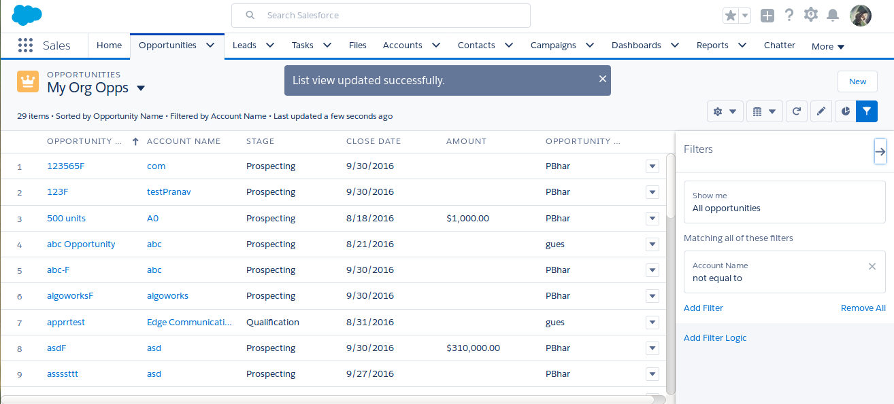Toggle the filters funnel button

867,111
